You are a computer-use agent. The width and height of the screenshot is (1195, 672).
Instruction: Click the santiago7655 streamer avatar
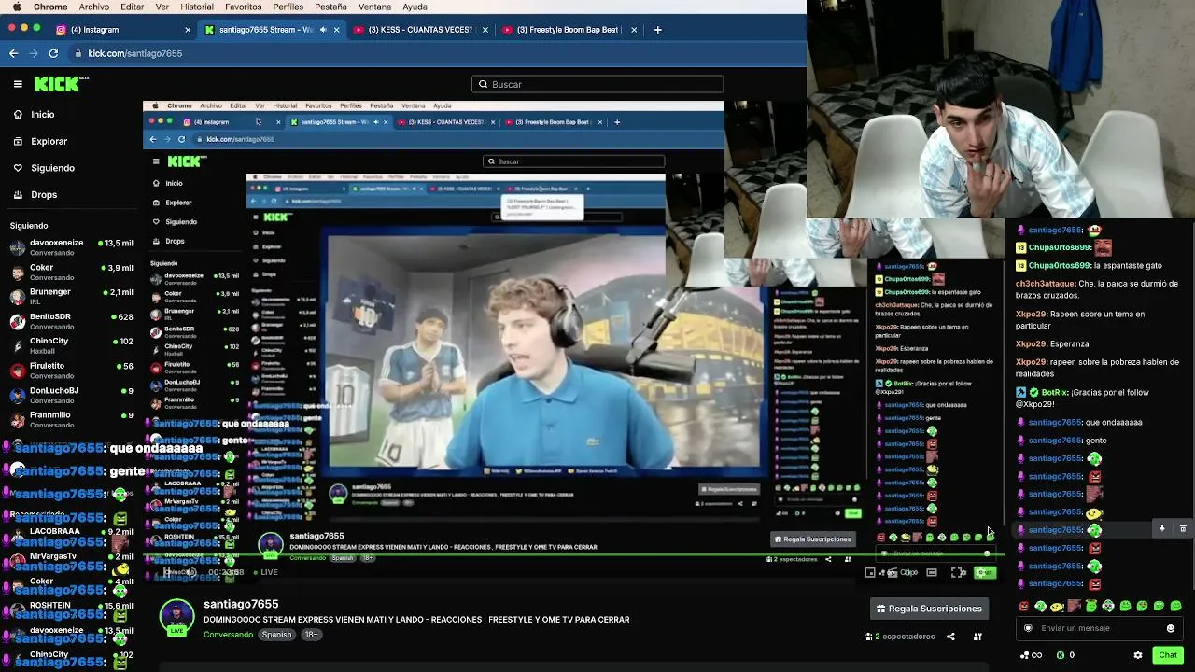pos(176,615)
